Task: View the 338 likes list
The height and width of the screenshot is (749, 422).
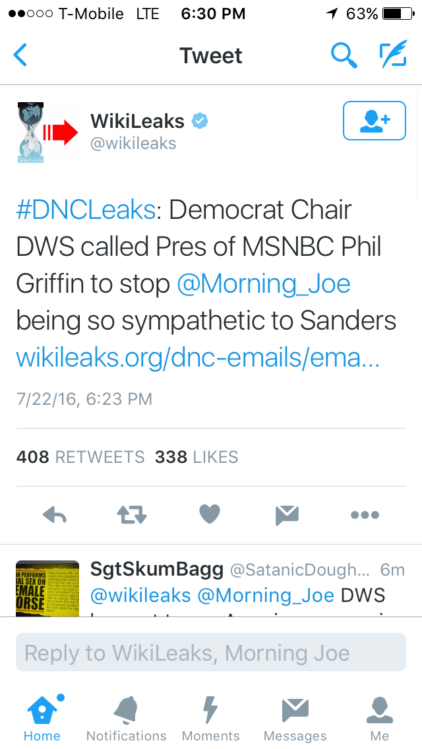Action: [x=196, y=457]
